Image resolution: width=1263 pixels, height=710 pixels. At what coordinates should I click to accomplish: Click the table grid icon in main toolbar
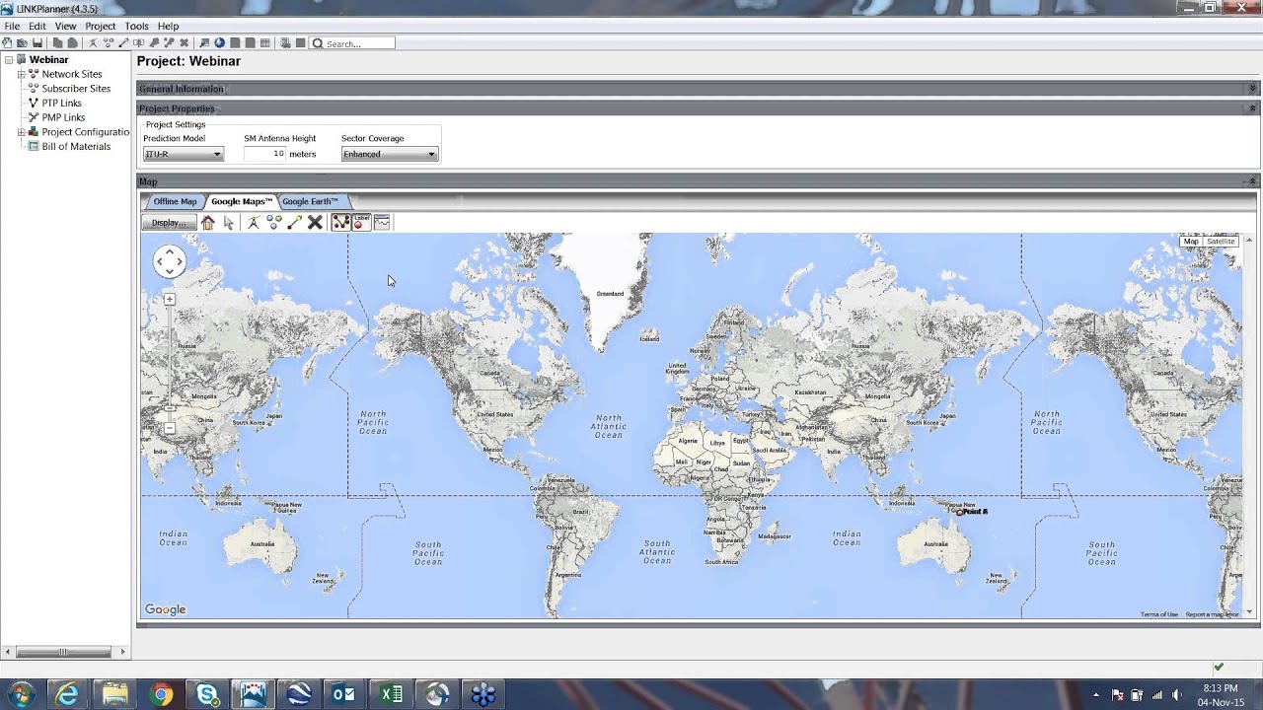click(264, 43)
